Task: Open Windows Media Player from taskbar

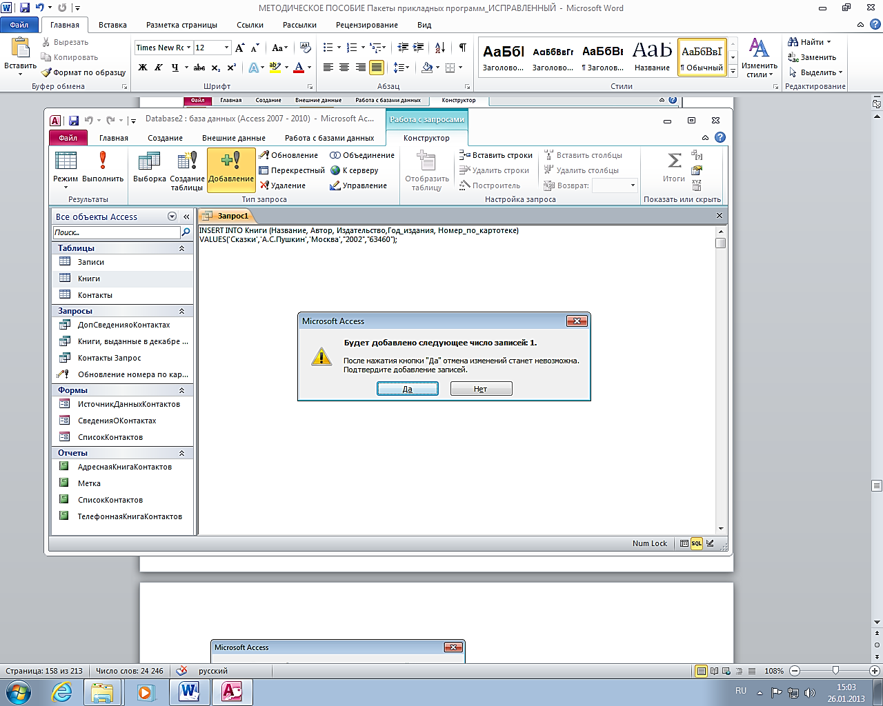Action: click(x=145, y=692)
